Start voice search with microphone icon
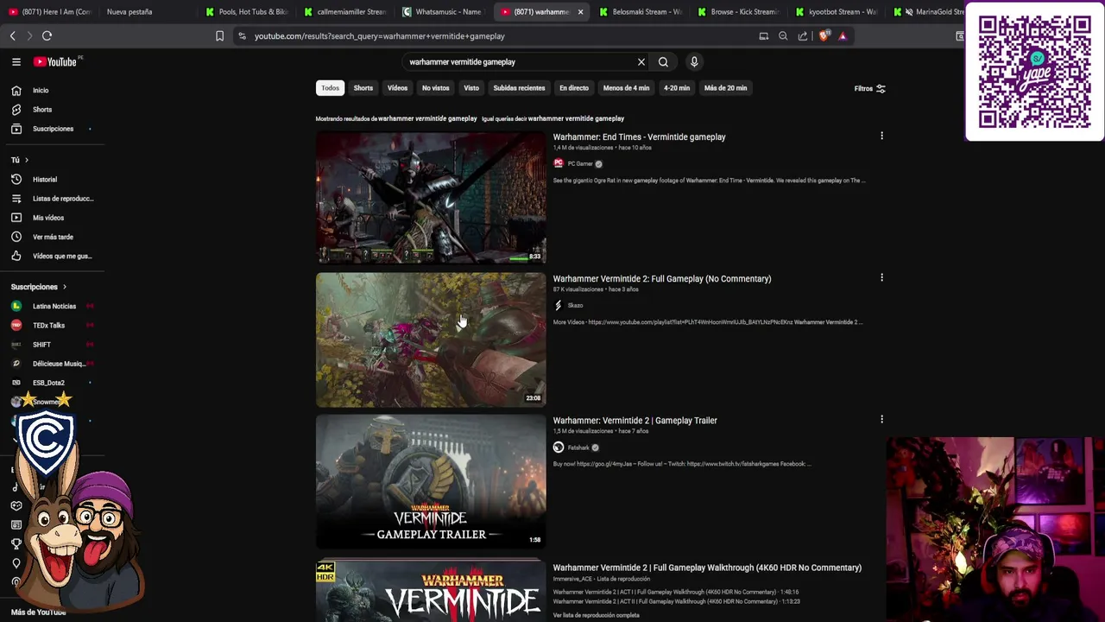 click(x=694, y=62)
